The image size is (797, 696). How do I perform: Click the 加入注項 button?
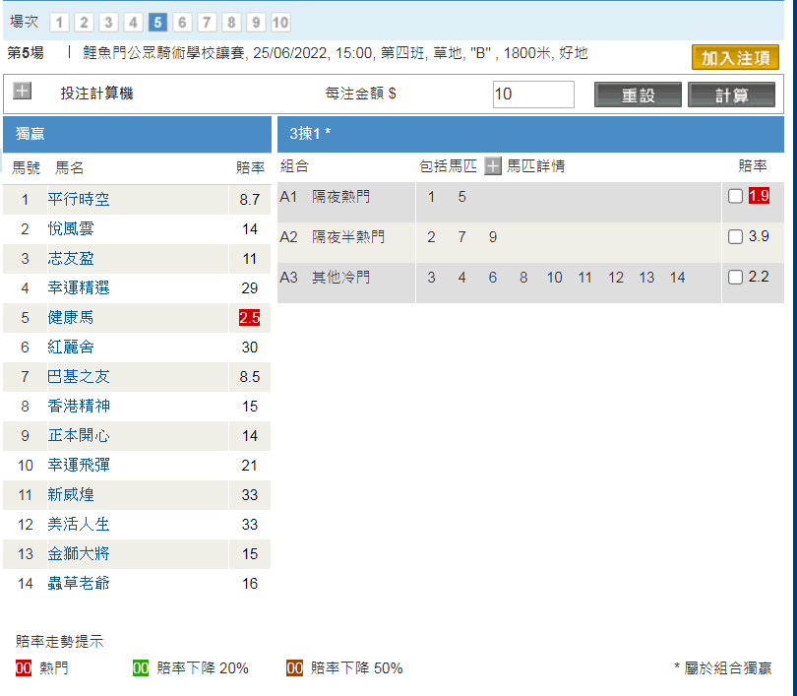[735, 58]
